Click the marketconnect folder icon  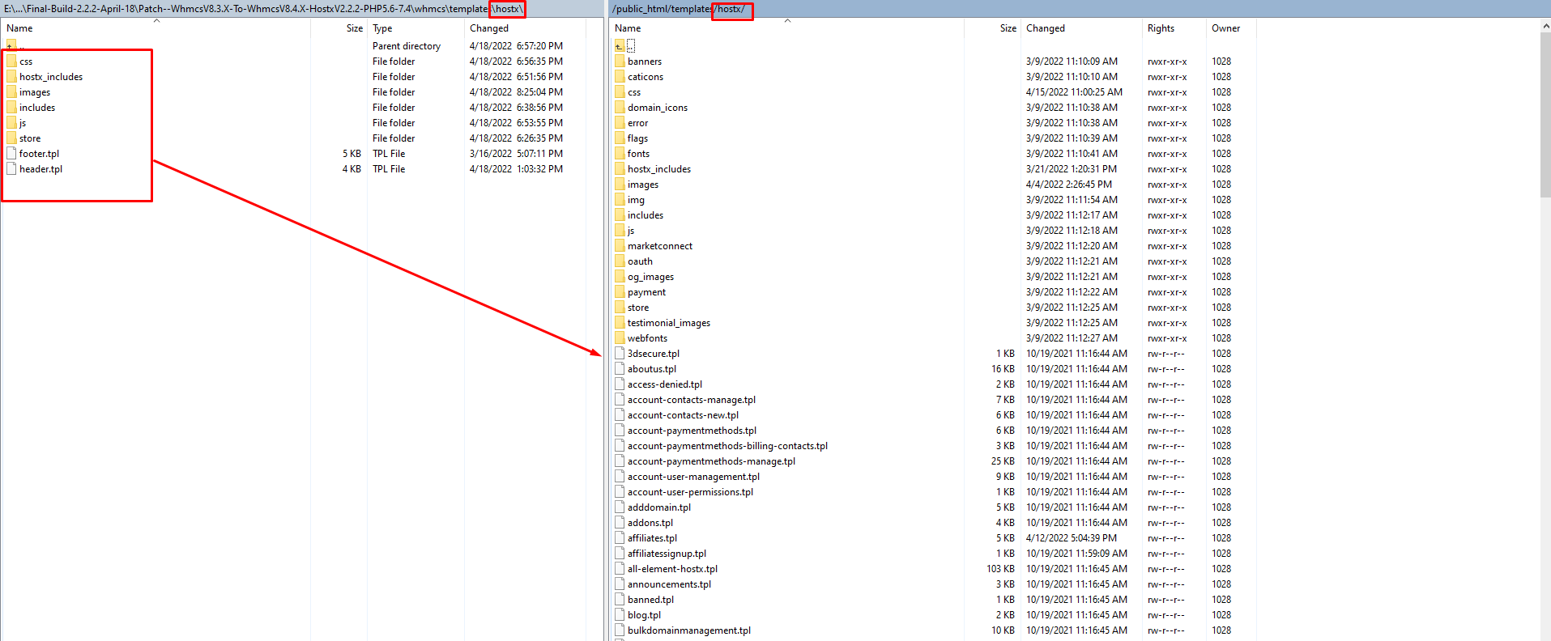tap(620, 246)
